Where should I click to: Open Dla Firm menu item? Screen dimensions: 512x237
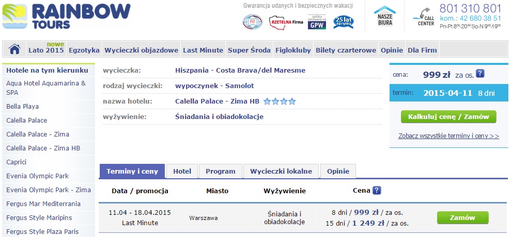422,50
